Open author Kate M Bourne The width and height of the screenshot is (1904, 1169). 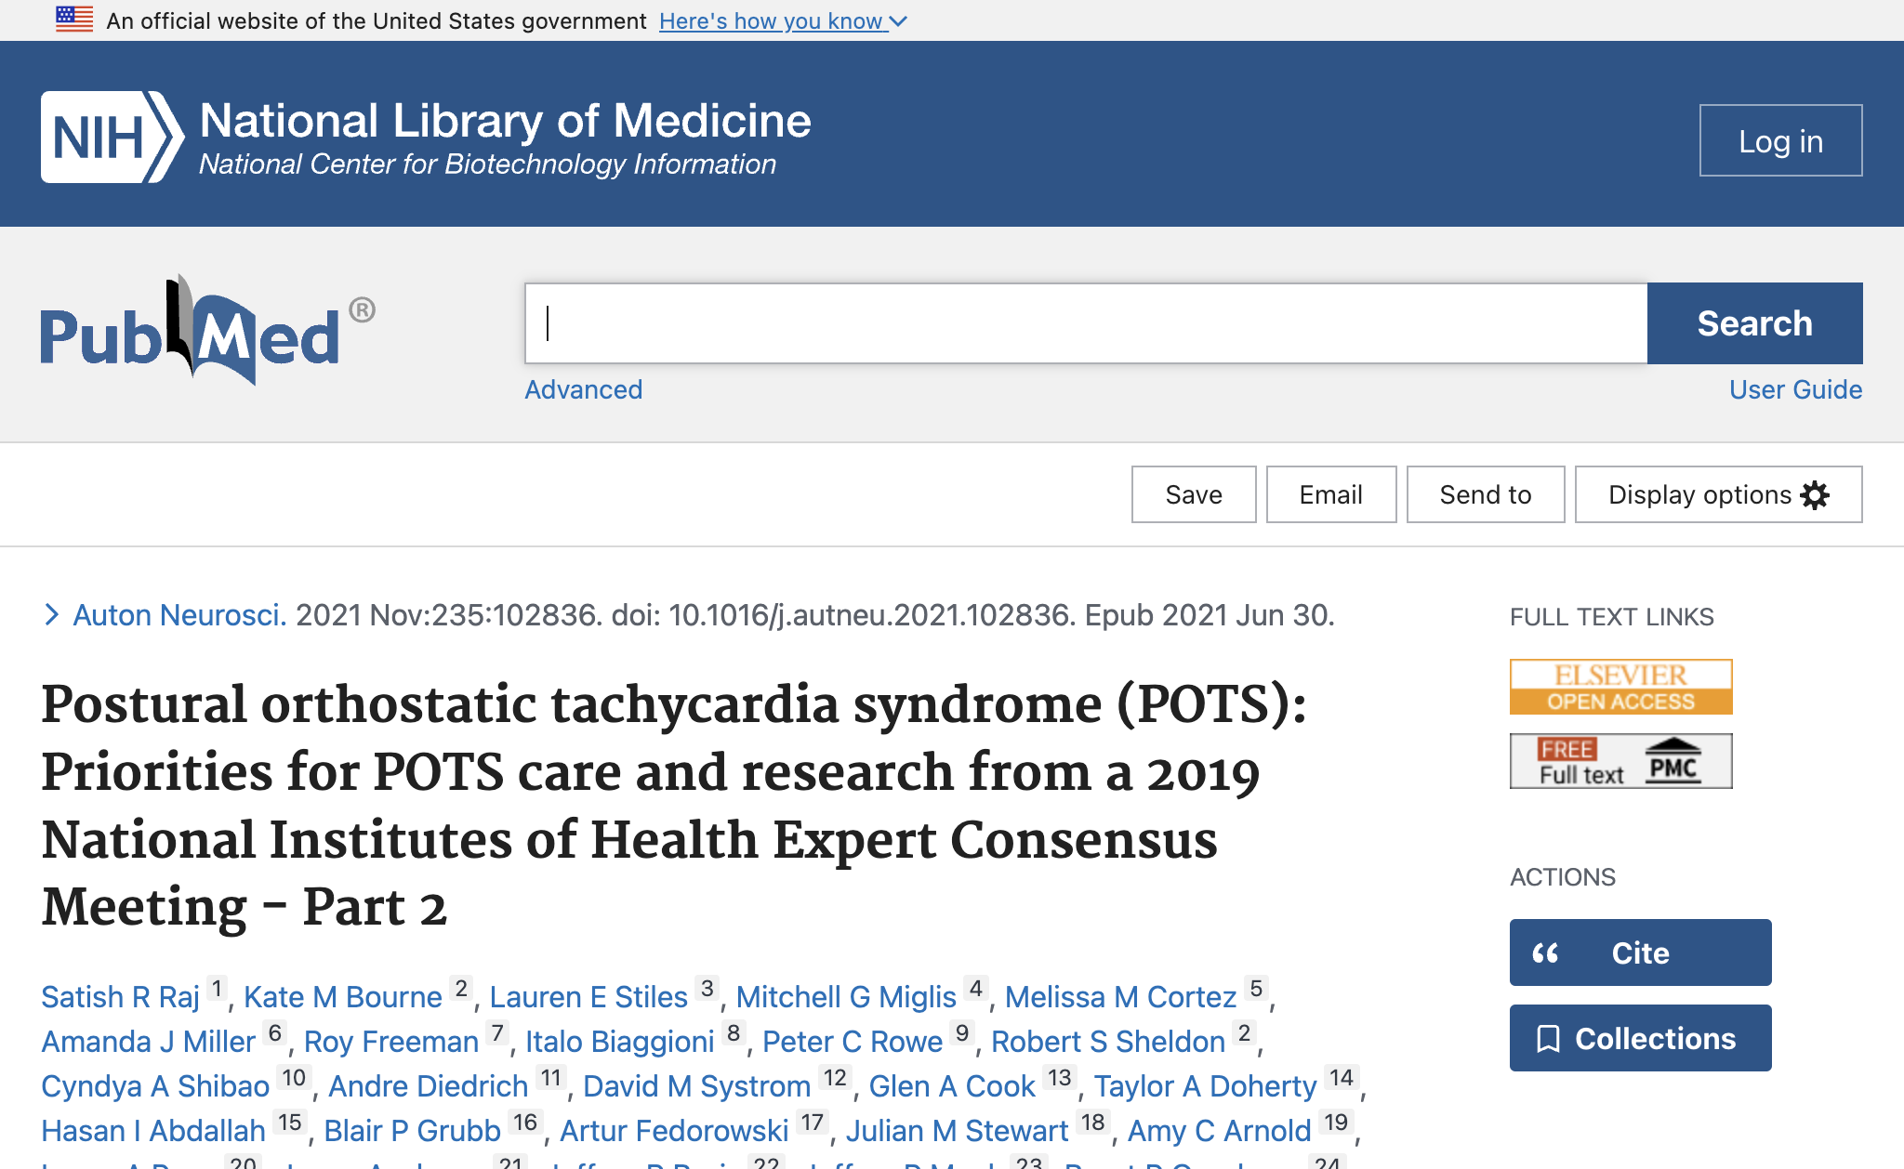tap(342, 997)
